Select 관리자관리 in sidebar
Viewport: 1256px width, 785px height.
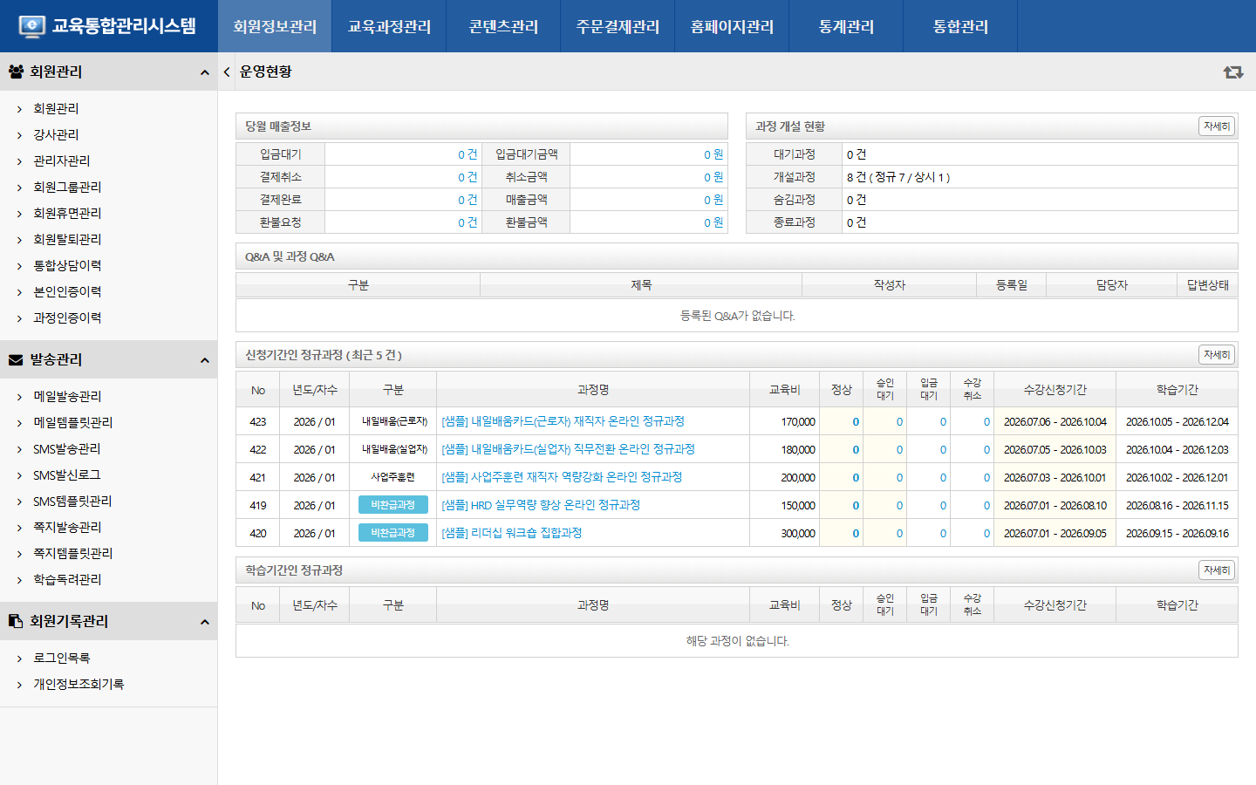click(x=61, y=160)
